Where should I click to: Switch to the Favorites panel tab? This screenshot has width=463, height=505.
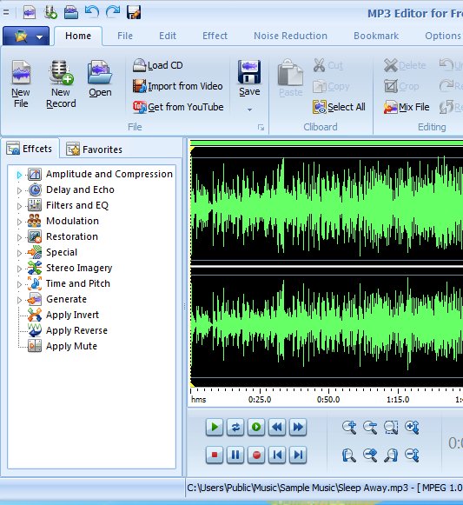(x=95, y=150)
